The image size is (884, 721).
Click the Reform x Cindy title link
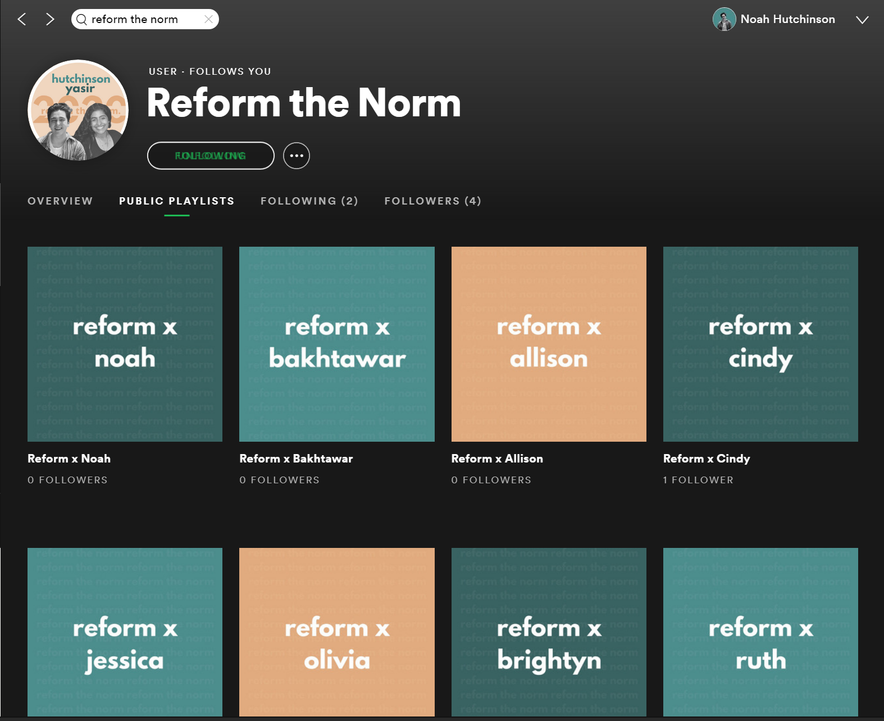point(706,459)
